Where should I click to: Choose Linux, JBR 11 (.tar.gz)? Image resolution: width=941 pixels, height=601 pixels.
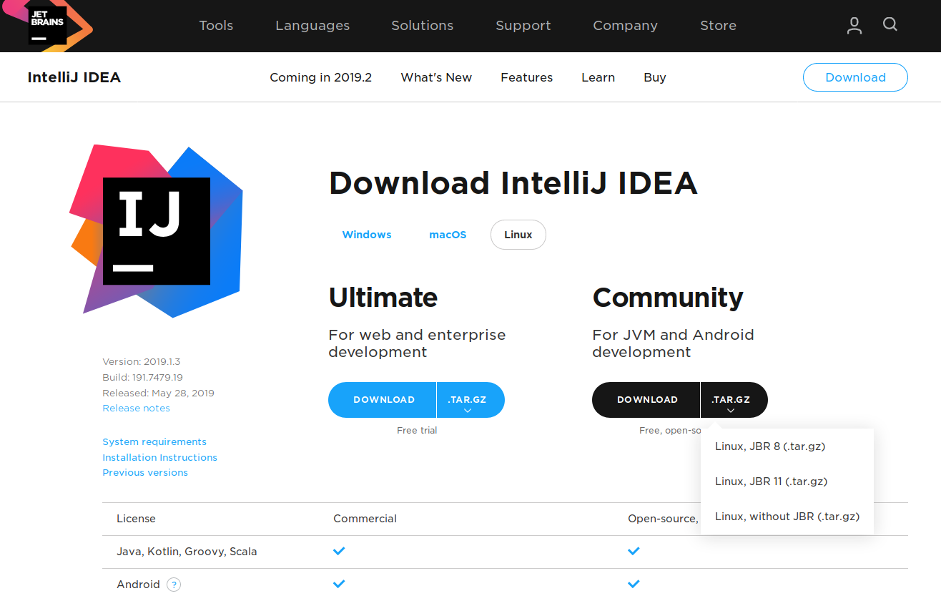[787, 482]
